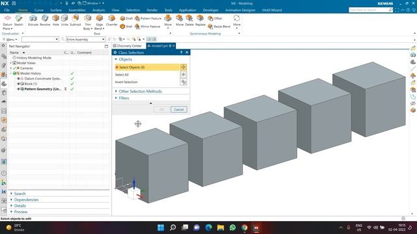Open the More feature gallery

pyautogui.click(x=168, y=21)
